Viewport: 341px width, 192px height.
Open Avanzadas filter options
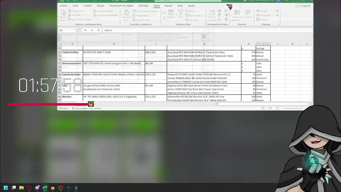click(192, 20)
